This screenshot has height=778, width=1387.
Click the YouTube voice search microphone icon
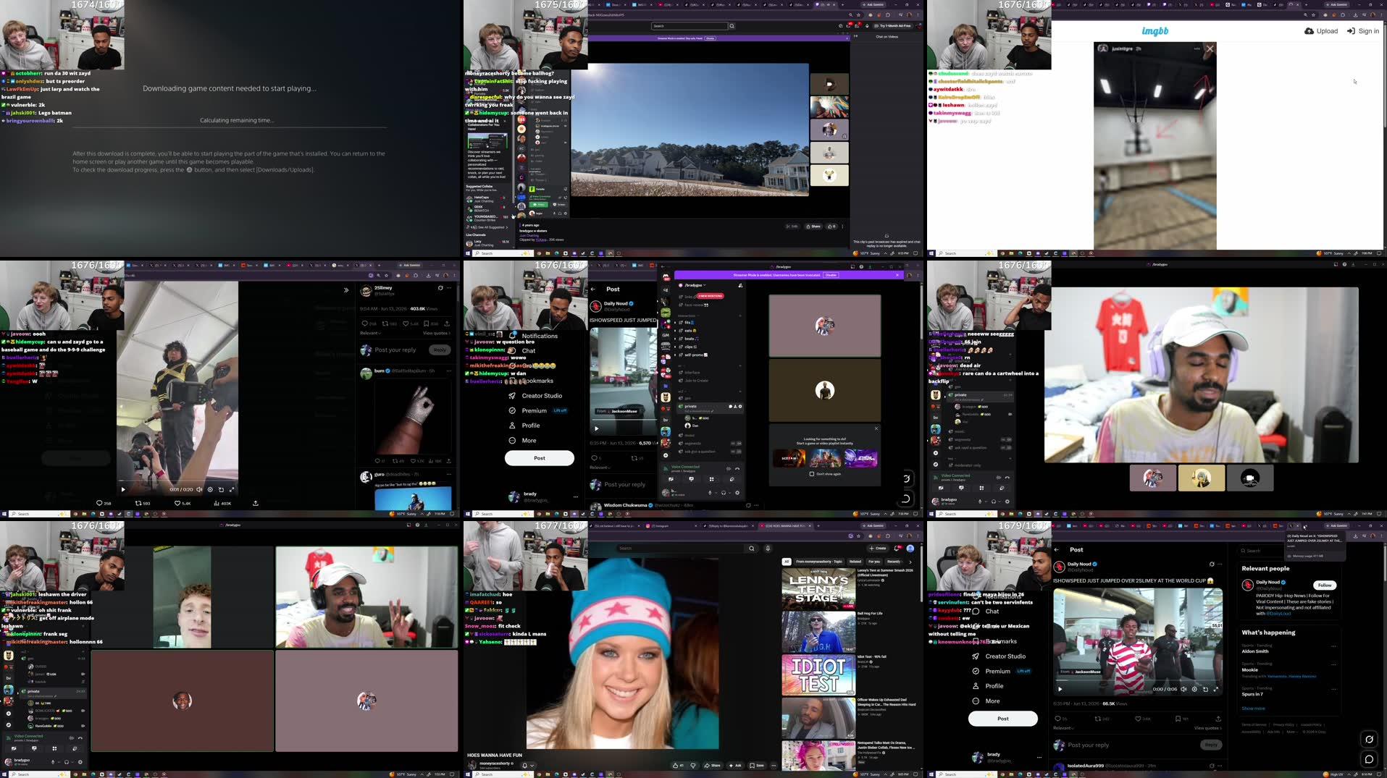coord(768,549)
